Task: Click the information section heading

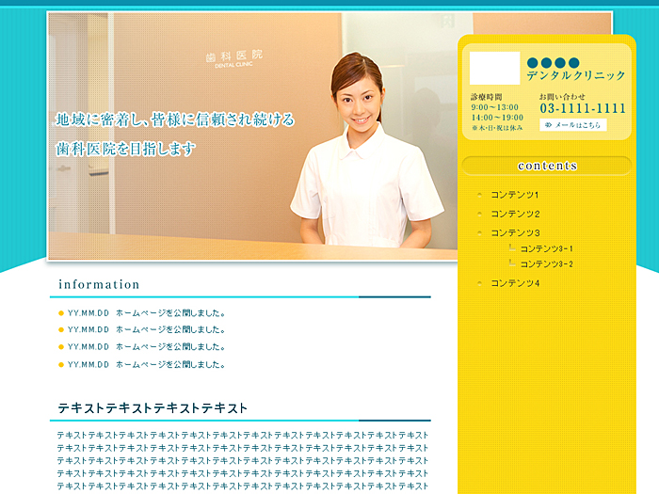Action: tap(99, 284)
